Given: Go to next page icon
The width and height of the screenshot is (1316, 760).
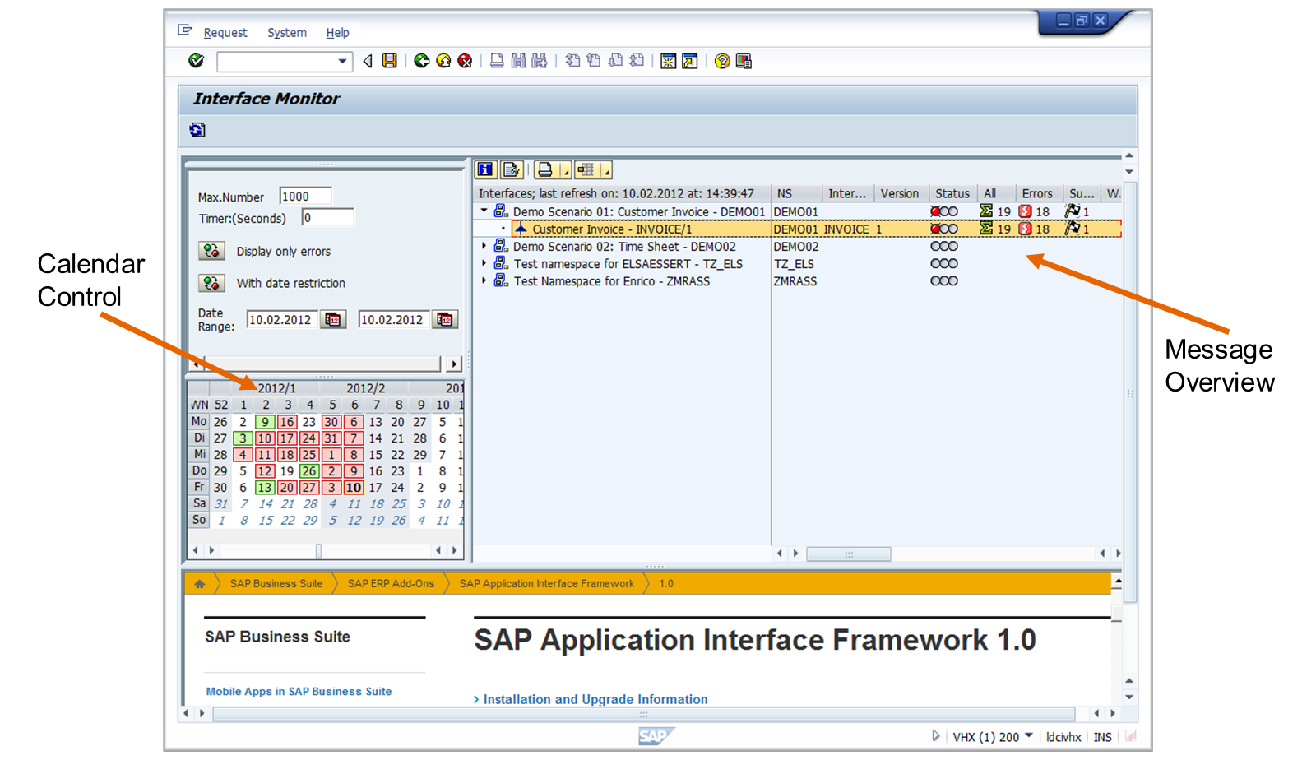Looking at the screenshot, I should tap(615, 61).
